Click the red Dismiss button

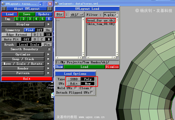click(112, 67)
